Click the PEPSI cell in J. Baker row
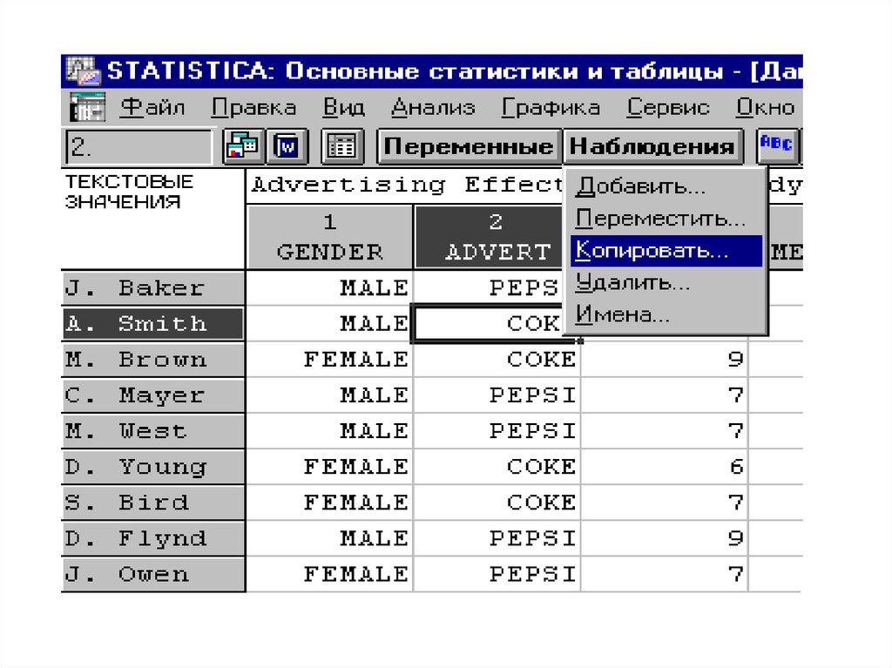892x668 pixels. point(490,288)
